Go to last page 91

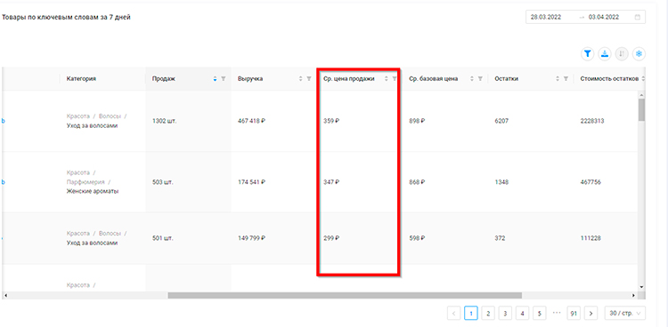coord(574,314)
